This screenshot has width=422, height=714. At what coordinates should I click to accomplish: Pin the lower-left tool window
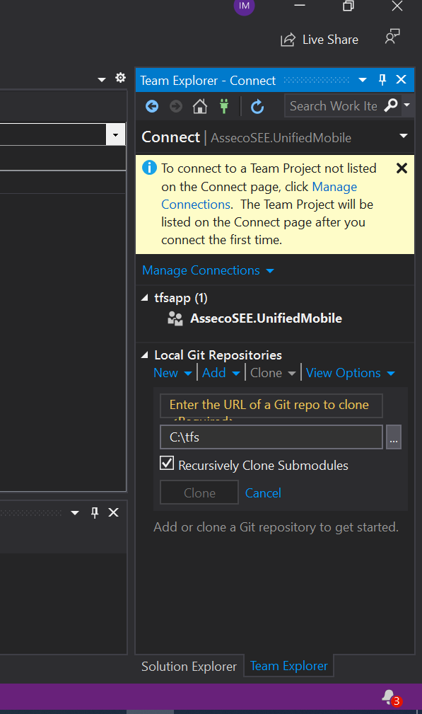[95, 513]
